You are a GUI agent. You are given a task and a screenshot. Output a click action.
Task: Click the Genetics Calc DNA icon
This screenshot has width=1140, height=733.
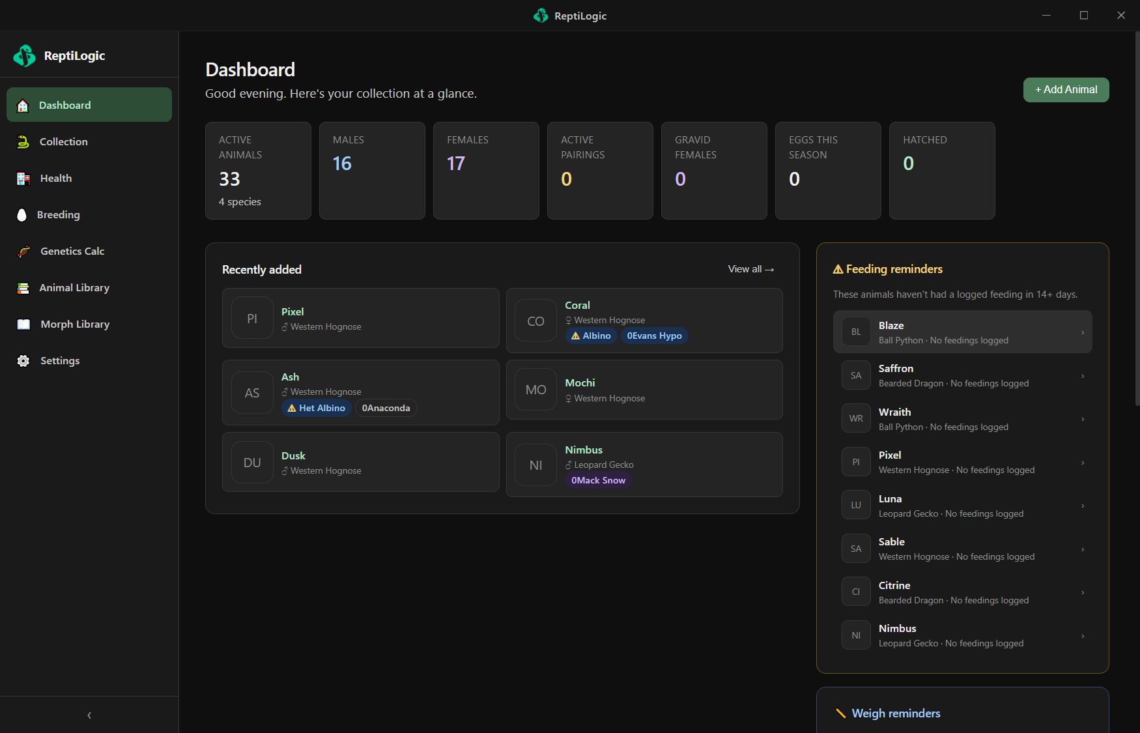23,252
